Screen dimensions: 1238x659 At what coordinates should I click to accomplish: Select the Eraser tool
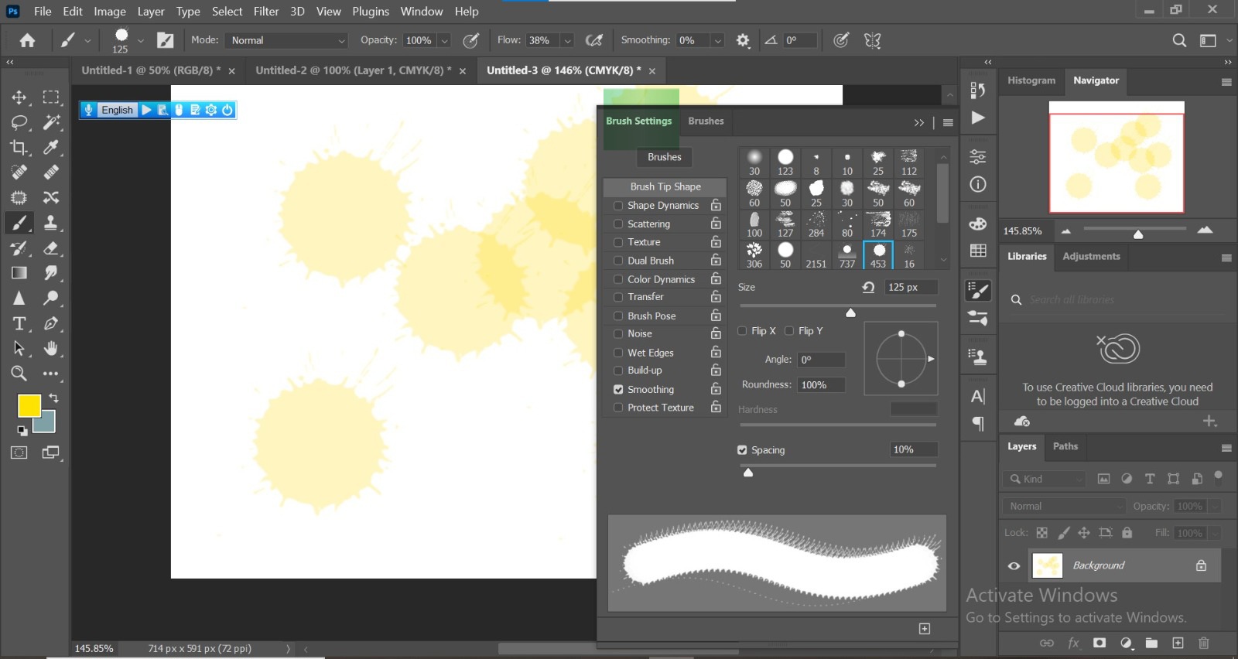click(51, 248)
